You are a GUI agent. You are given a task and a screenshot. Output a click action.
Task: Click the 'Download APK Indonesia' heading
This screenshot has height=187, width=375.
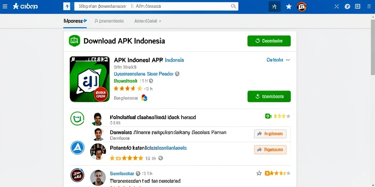pyautogui.click(x=124, y=41)
